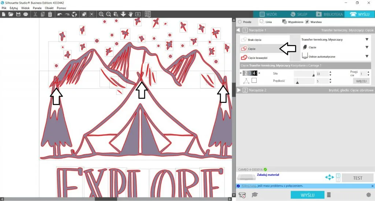Click the Paste clipboard icon
375x201 pixels.
(50, 14)
